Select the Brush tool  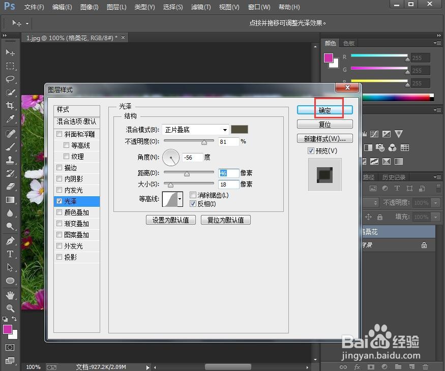tap(10, 147)
